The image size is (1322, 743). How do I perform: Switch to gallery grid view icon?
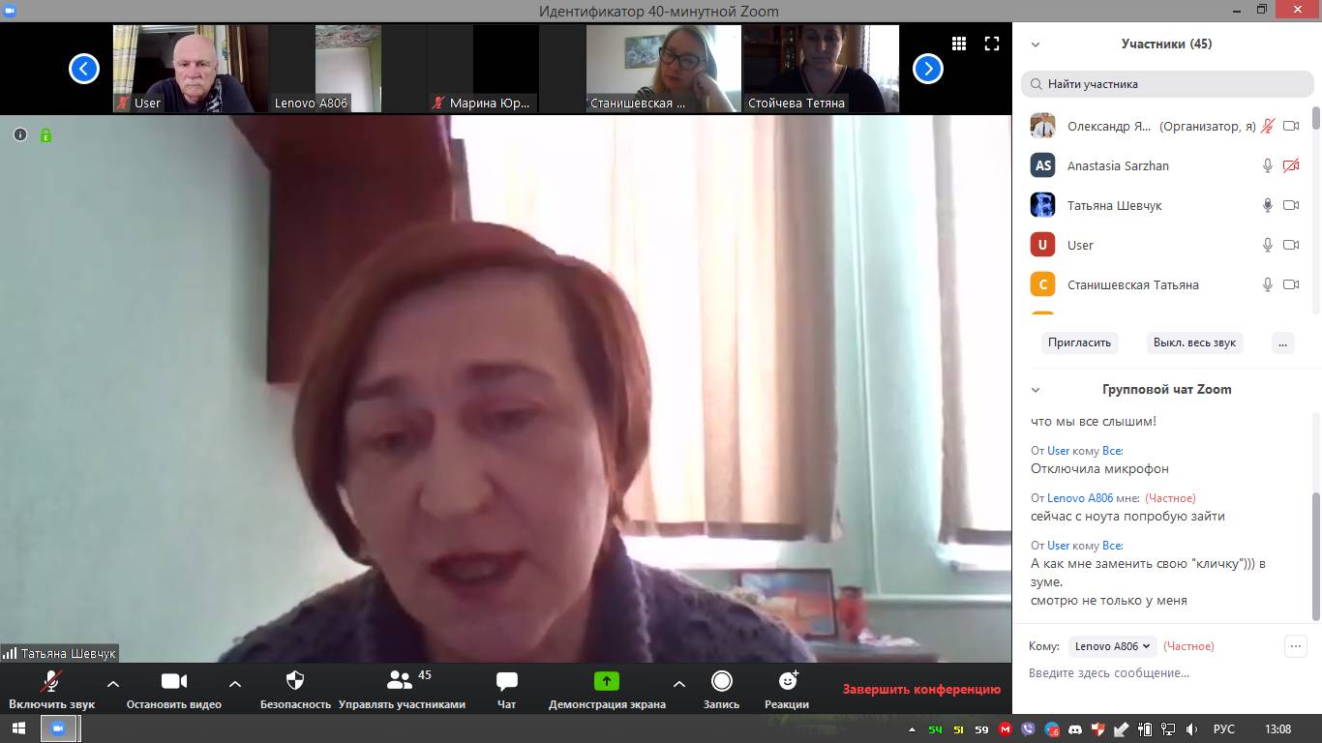click(x=959, y=44)
